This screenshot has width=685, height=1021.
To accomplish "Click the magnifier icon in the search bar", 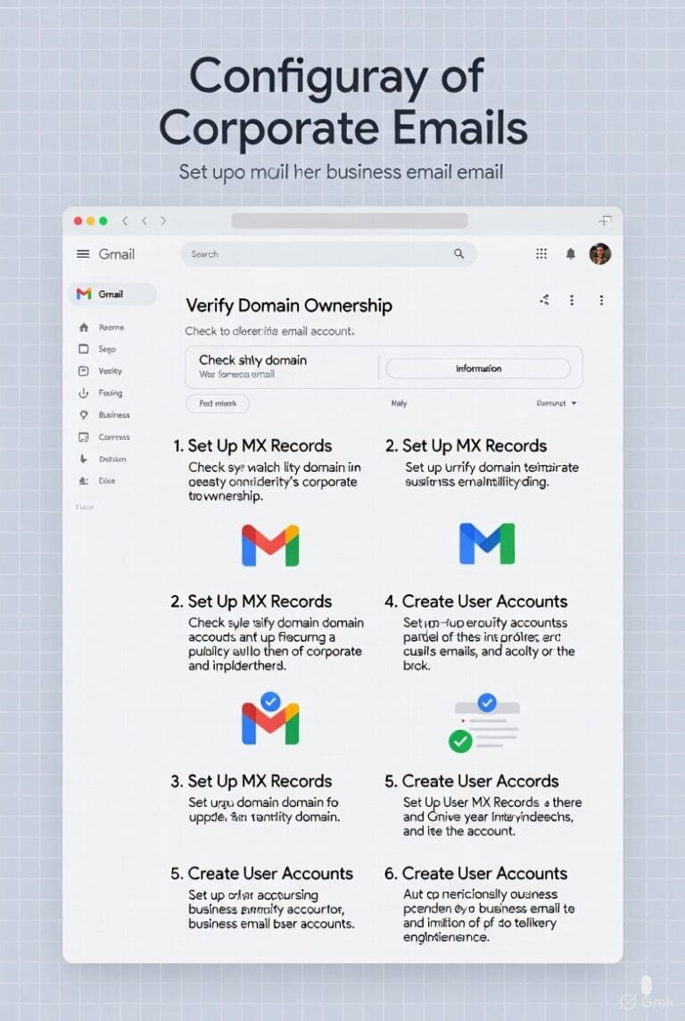I will (x=458, y=254).
